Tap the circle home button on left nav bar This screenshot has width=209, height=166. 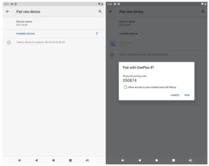click(x=53, y=160)
